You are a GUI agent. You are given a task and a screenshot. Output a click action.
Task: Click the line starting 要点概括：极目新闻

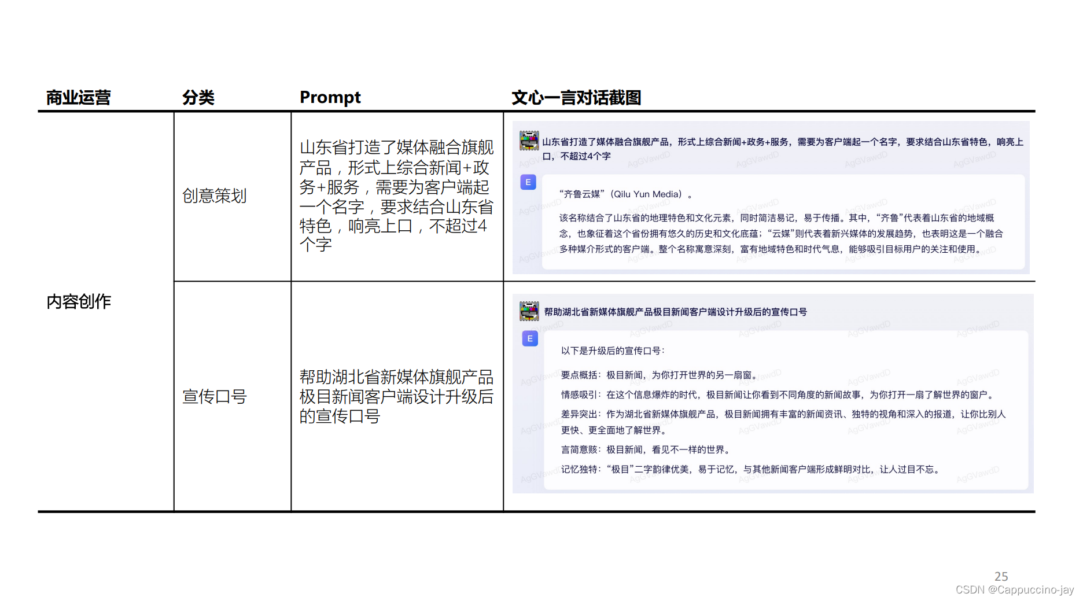[660, 375]
